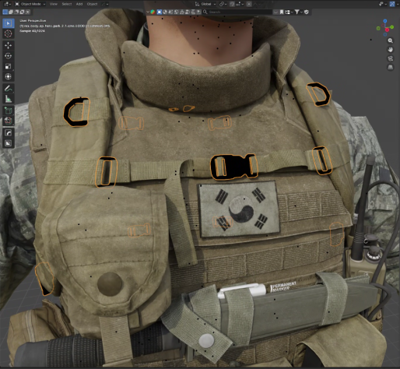Click the bookmark icon right of search
The width and height of the screenshot is (400, 369).
tap(282, 12)
